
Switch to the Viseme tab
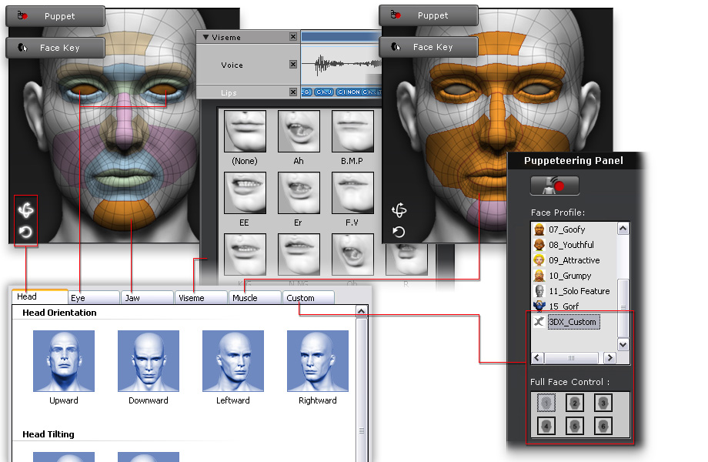202,298
